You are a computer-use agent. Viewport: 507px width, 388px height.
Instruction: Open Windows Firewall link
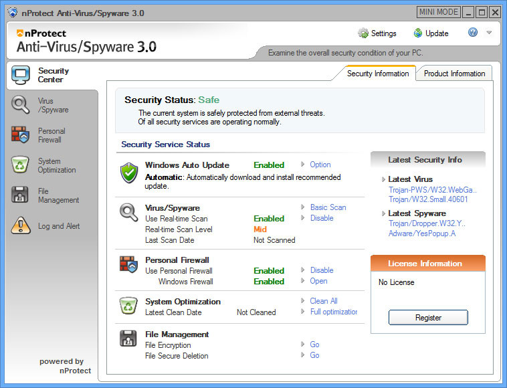(x=318, y=281)
